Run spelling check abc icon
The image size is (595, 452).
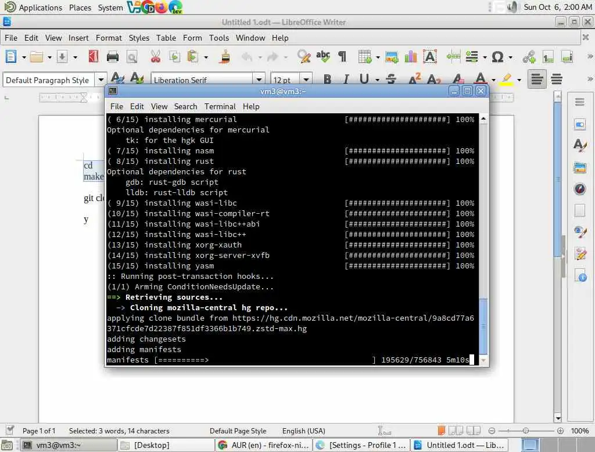(323, 57)
